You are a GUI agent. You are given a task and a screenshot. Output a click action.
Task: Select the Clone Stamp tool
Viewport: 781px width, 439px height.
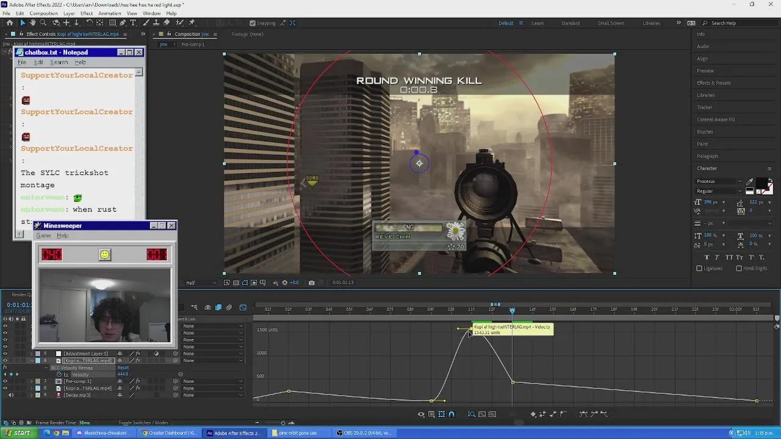point(156,23)
